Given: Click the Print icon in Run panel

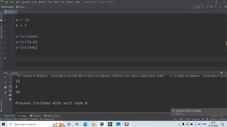Looking at the screenshot, I should coord(10,95).
